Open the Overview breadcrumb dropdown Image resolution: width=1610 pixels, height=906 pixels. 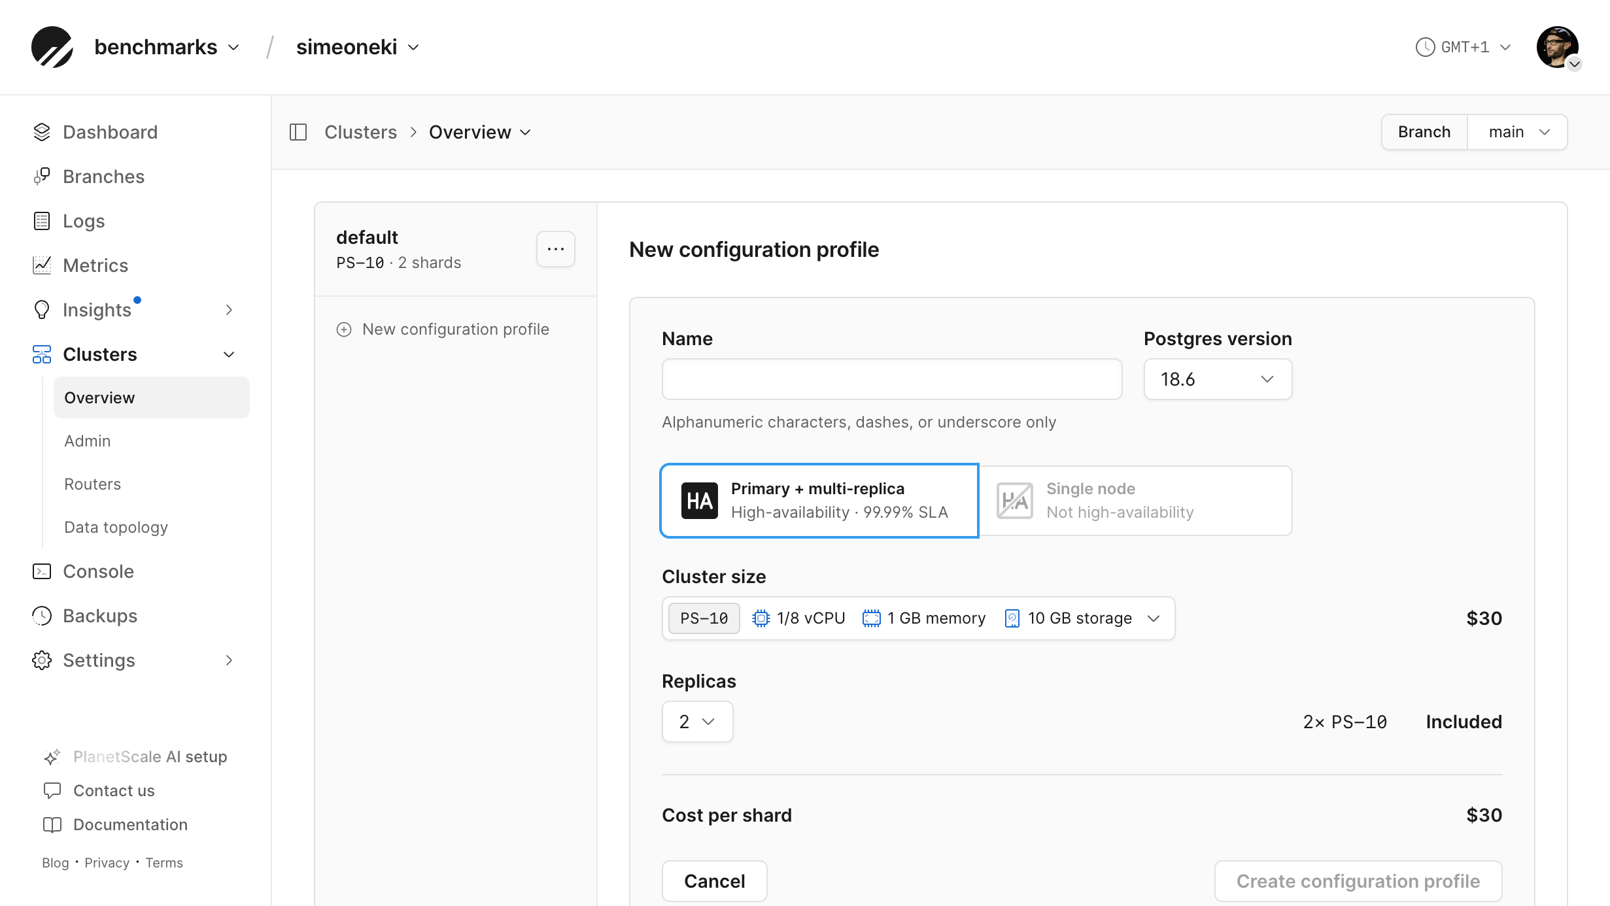click(480, 132)
